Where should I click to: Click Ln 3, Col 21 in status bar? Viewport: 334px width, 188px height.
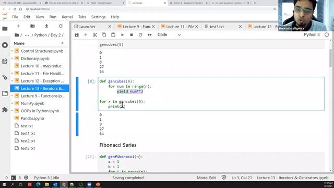[x=242, y=178]
